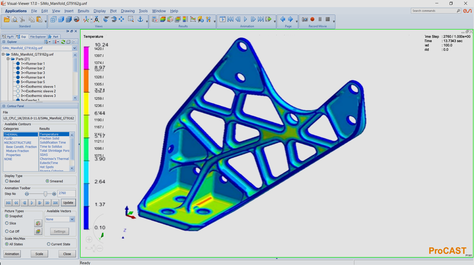The height and width of the screenshot is (265, 474).
Task: Click the rotate 90 degrees clockwise icon
Action: point(114,19)
